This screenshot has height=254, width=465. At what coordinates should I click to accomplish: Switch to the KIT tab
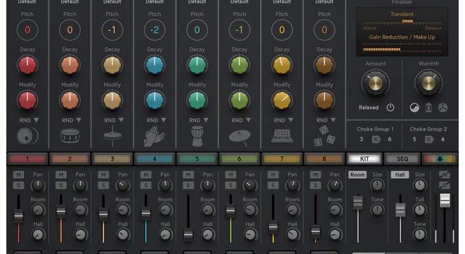pyautogui.click(x=364, y=159)
